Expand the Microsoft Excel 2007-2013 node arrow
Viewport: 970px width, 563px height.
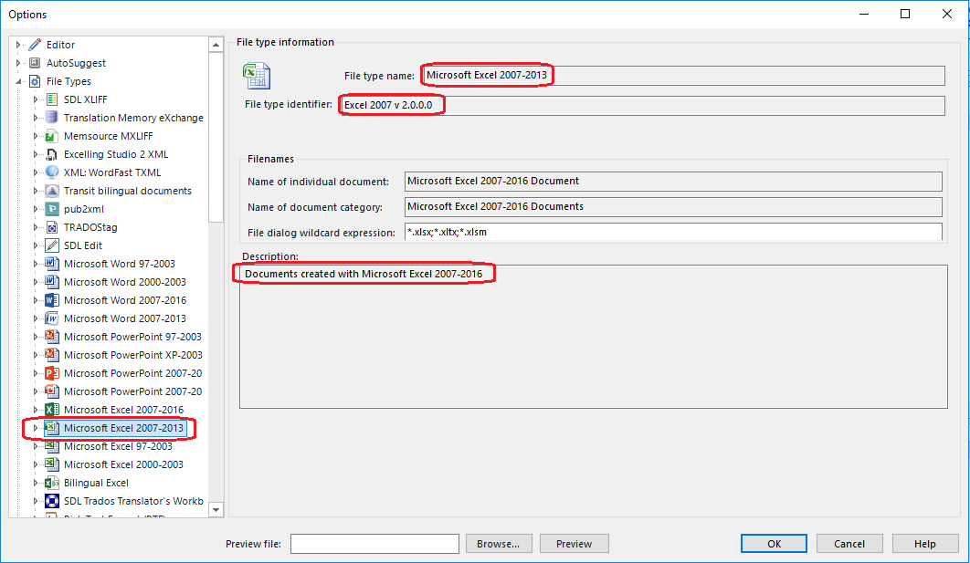coord(36,428)
